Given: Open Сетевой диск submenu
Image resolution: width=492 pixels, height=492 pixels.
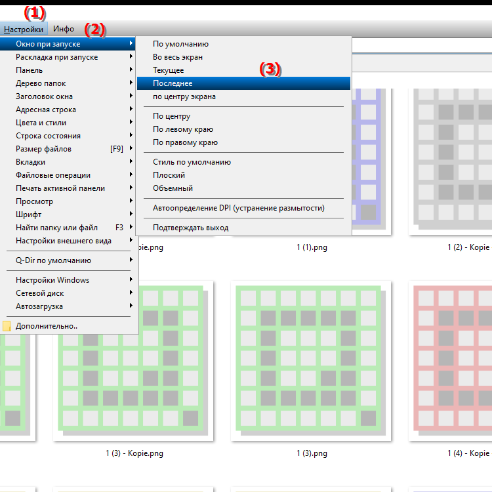Looking at the screenshot, I should click(x=68, y=293).
